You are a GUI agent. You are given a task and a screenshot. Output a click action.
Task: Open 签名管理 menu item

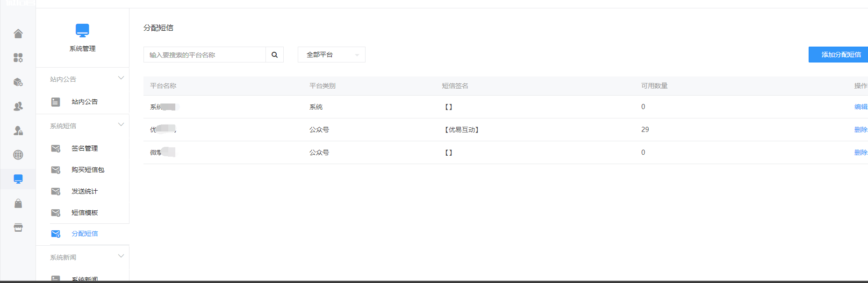click(85, 148)
